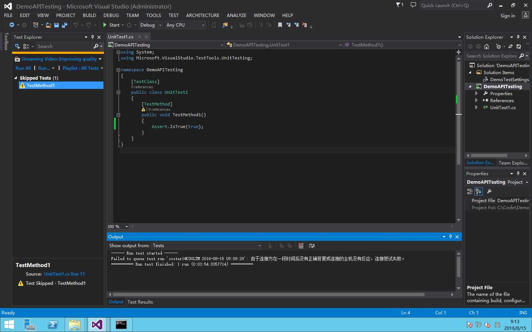This screenshot has width=532, height=332.
Task: Open the Playlist : All Tests dropdown
Action: tap(83, 68)
